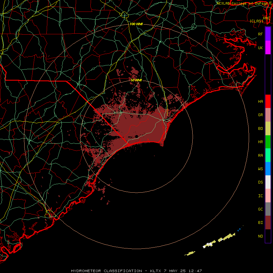Click the GR pink legend swatch

pyautogui.click(x=268, y=115)
